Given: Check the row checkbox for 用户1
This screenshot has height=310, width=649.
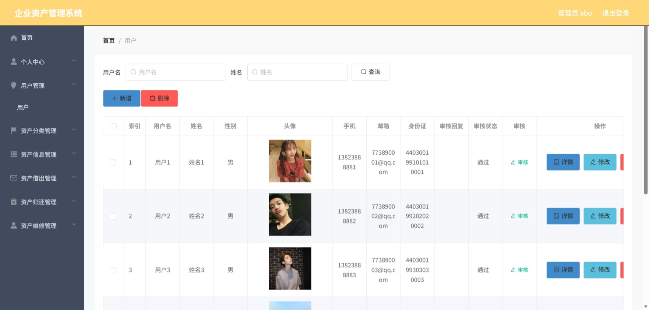Looking at the screenshot, I should 113,162.
